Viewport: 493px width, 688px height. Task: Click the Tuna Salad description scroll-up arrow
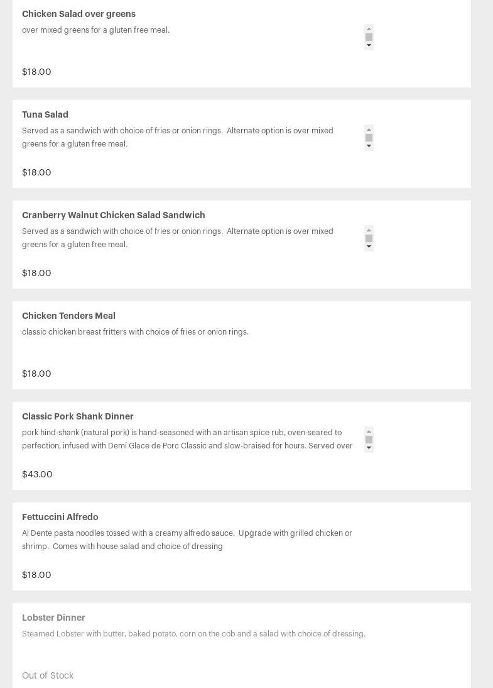pos(369,130)
